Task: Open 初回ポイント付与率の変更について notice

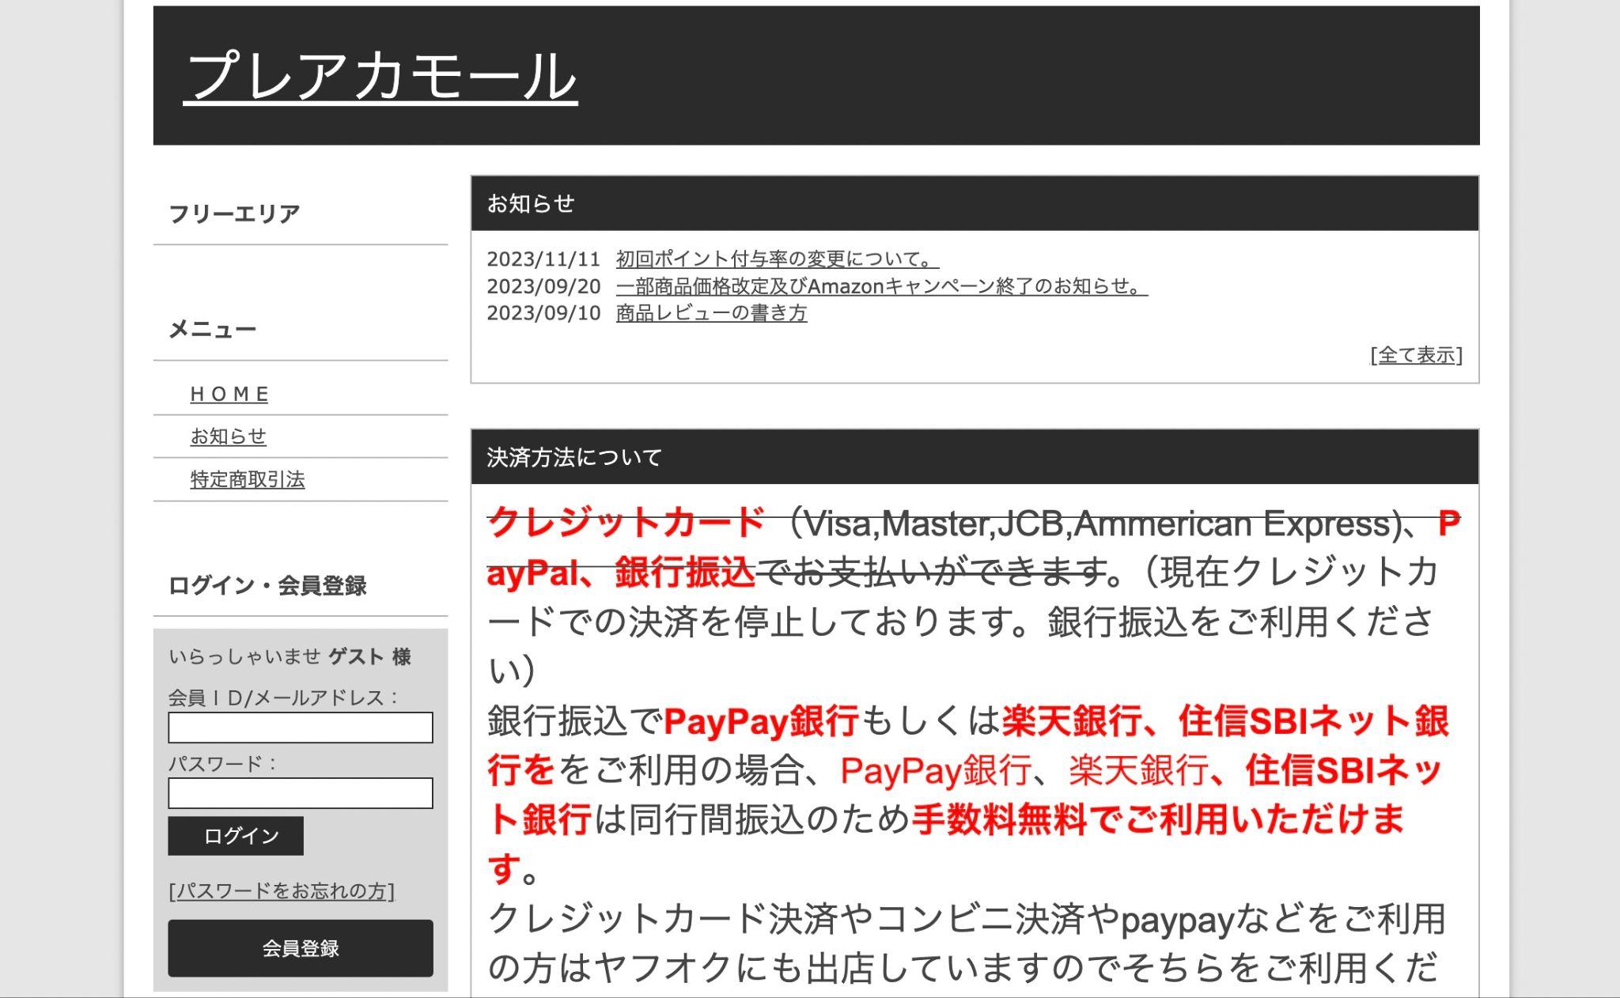Action: [x=778, y=259]
